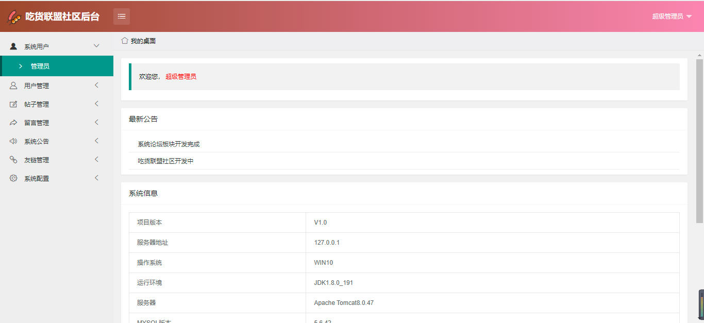Click the JDK1.8.0_191 value

click(333, 283)
